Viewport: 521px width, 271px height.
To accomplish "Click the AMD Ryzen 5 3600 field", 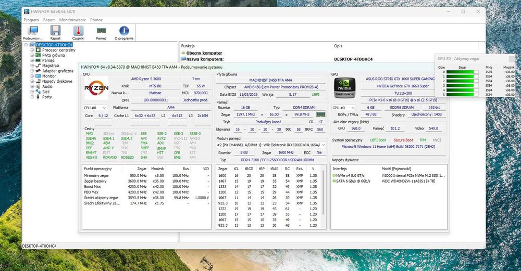I will pos(146,79).
